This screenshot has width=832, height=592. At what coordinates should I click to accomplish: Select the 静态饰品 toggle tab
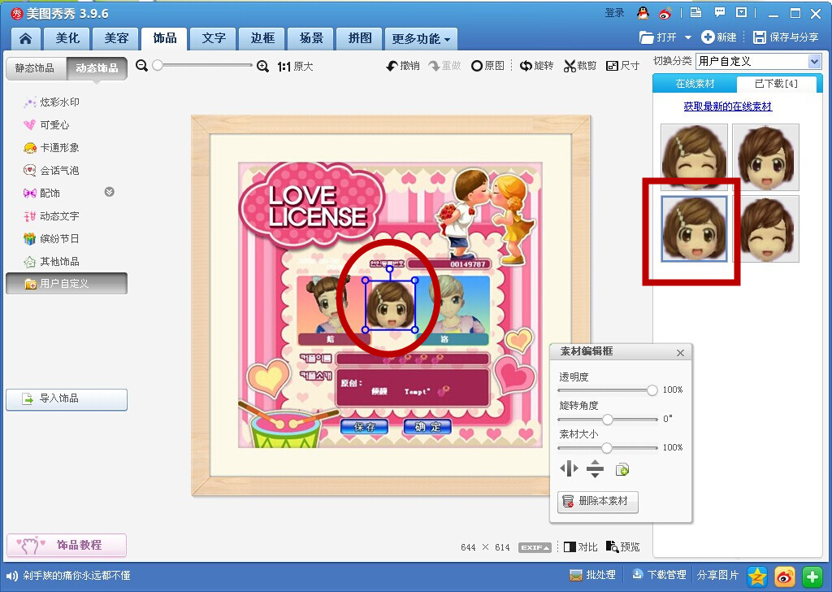(35, 68)
